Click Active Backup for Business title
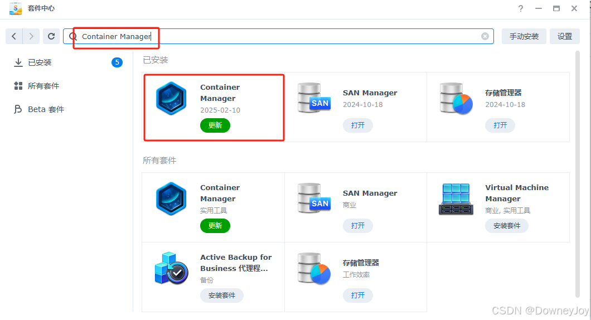 point(236,263)
